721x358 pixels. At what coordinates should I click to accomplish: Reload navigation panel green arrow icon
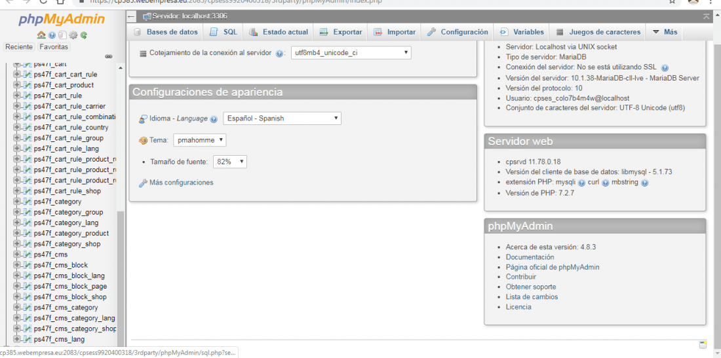[x=84, y=35]
